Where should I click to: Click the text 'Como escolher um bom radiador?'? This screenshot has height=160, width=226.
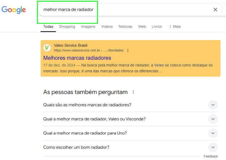click(76, 147)
